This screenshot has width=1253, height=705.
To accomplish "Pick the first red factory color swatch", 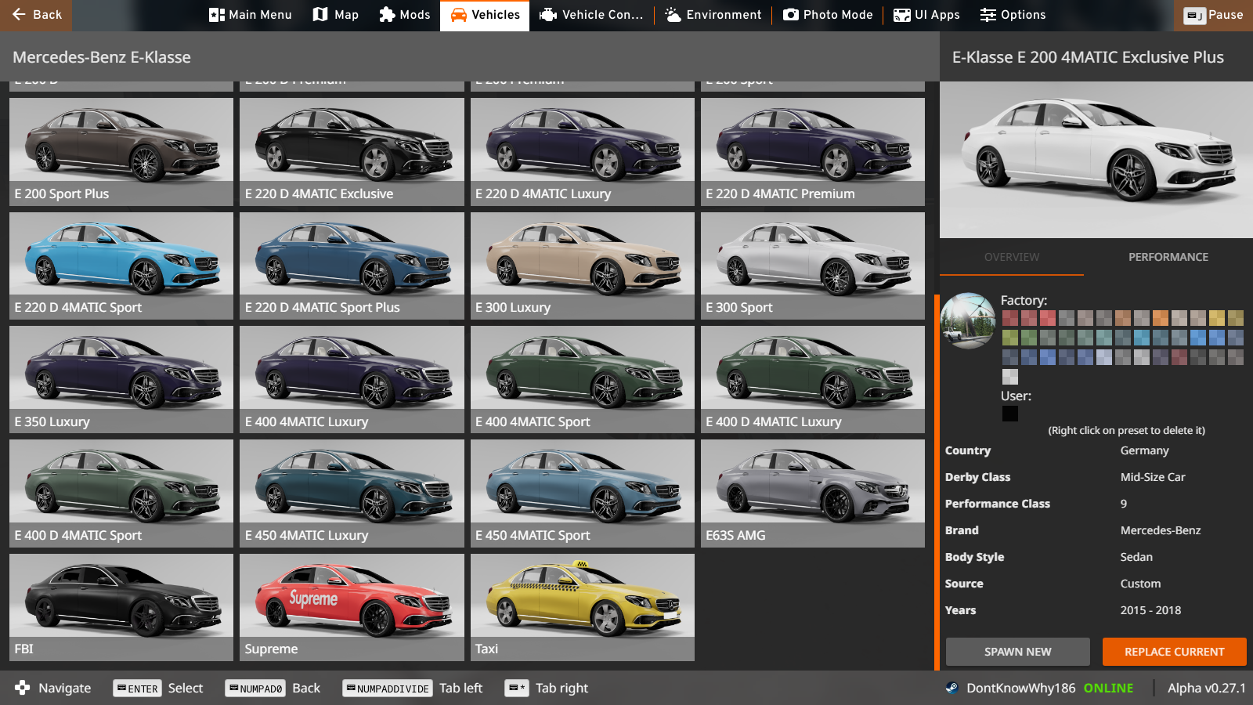I will 1010,318.
